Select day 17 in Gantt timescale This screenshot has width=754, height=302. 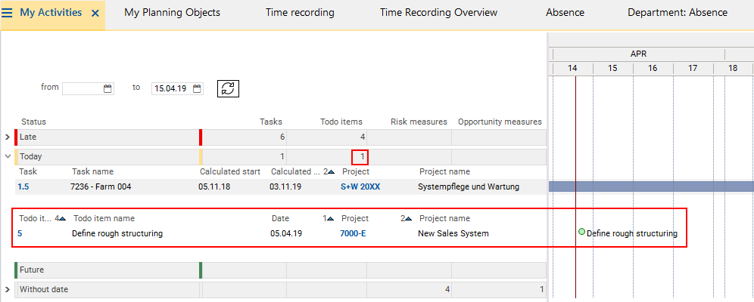point(693,69)
